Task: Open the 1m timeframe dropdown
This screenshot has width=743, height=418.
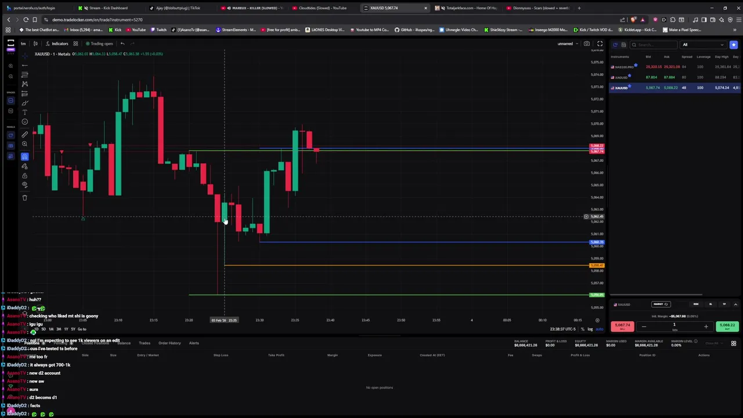Action: click(x=23, y=44)
